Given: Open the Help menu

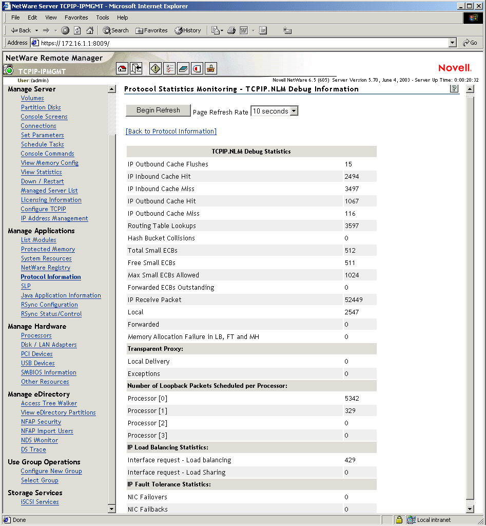Looking at the screenshot, I should point(122,17).
